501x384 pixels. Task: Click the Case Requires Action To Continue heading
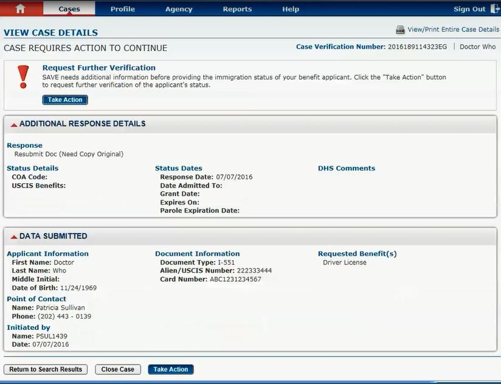point(86,48)
